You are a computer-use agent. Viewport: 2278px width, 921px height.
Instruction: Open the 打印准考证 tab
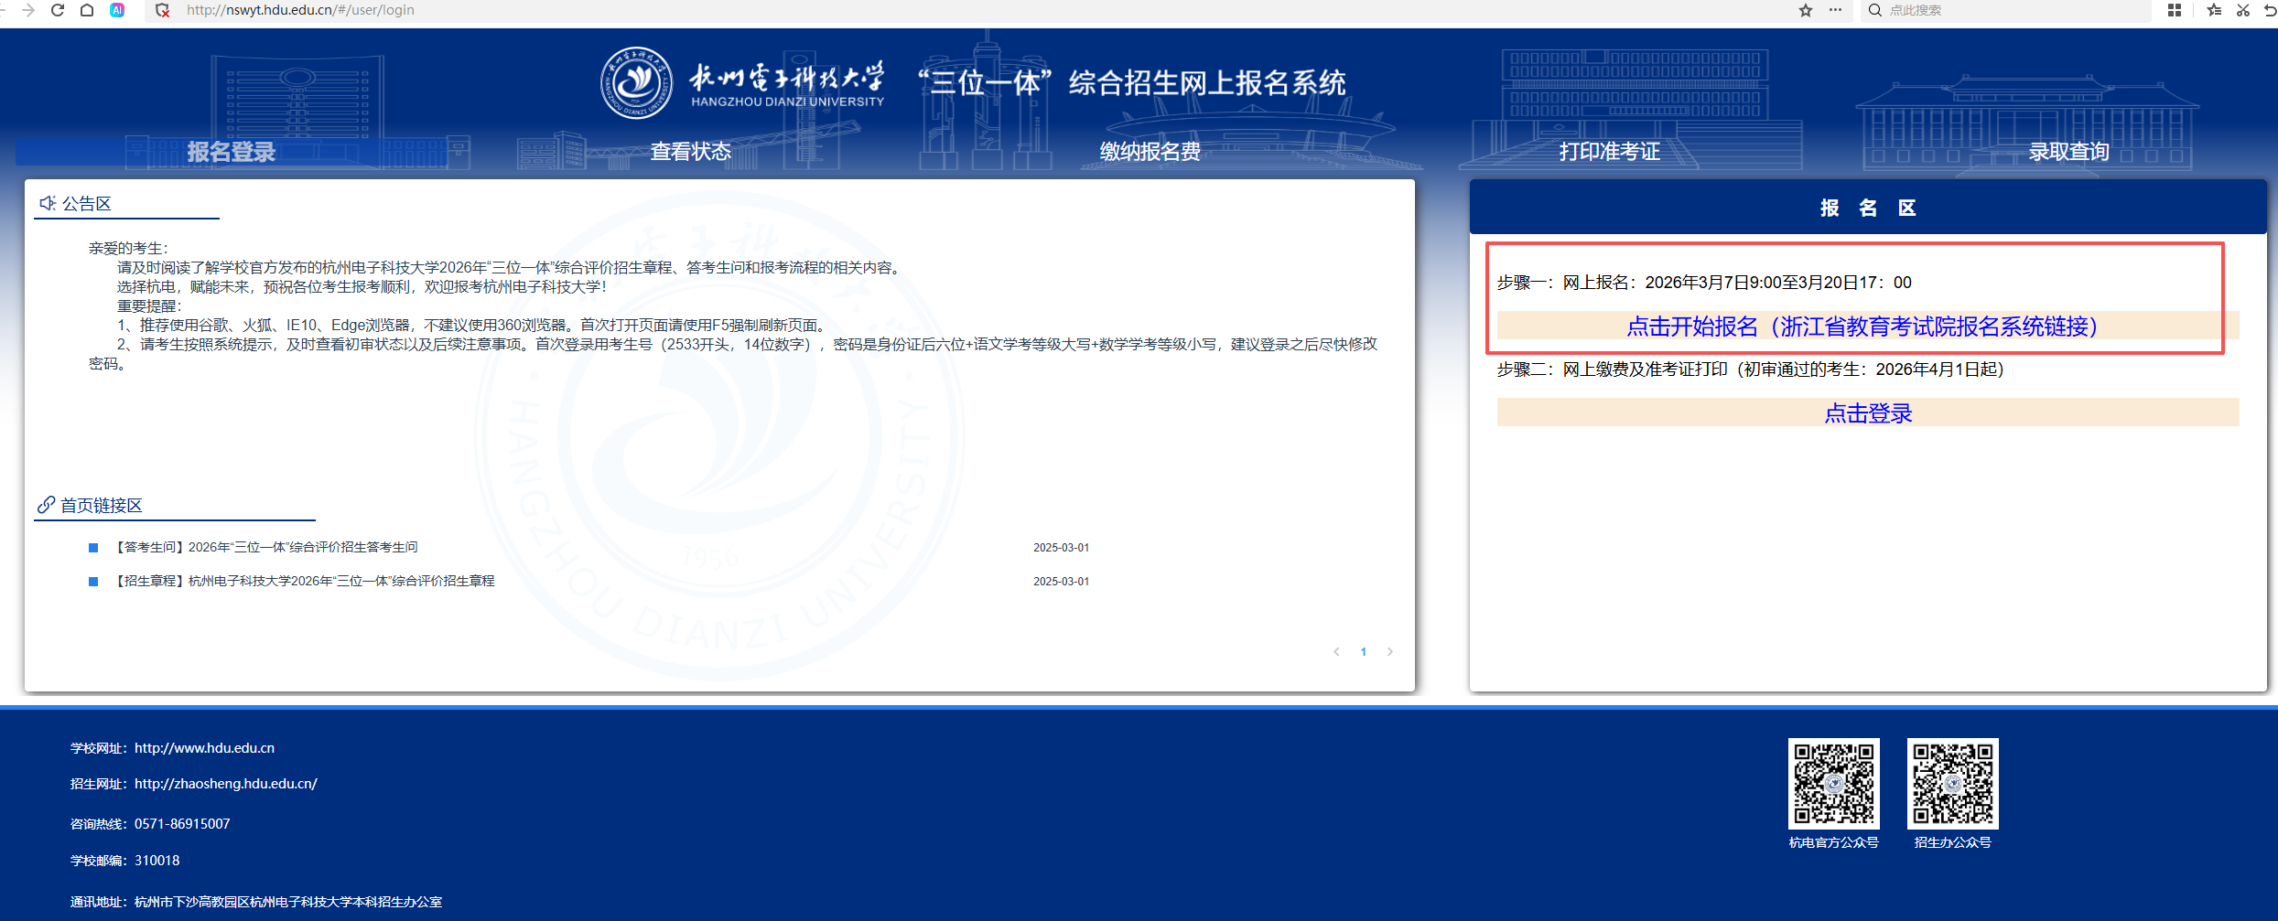click(1609, 152)
